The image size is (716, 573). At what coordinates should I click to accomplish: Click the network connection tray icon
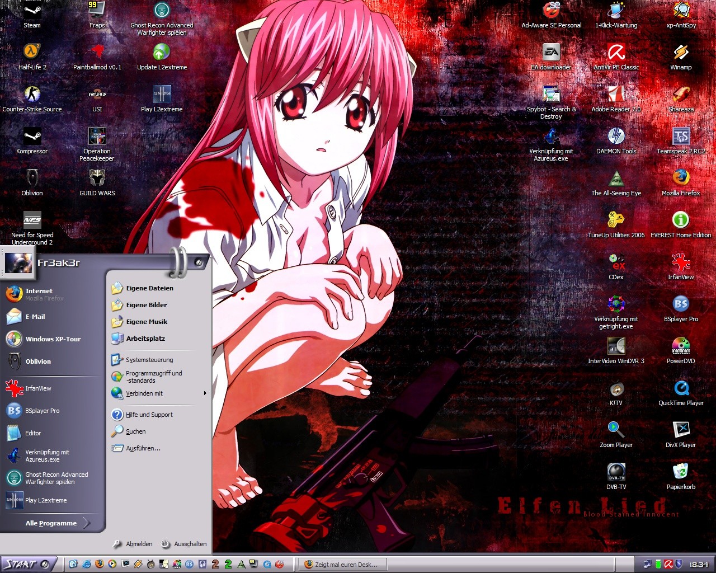pos(648,565)
